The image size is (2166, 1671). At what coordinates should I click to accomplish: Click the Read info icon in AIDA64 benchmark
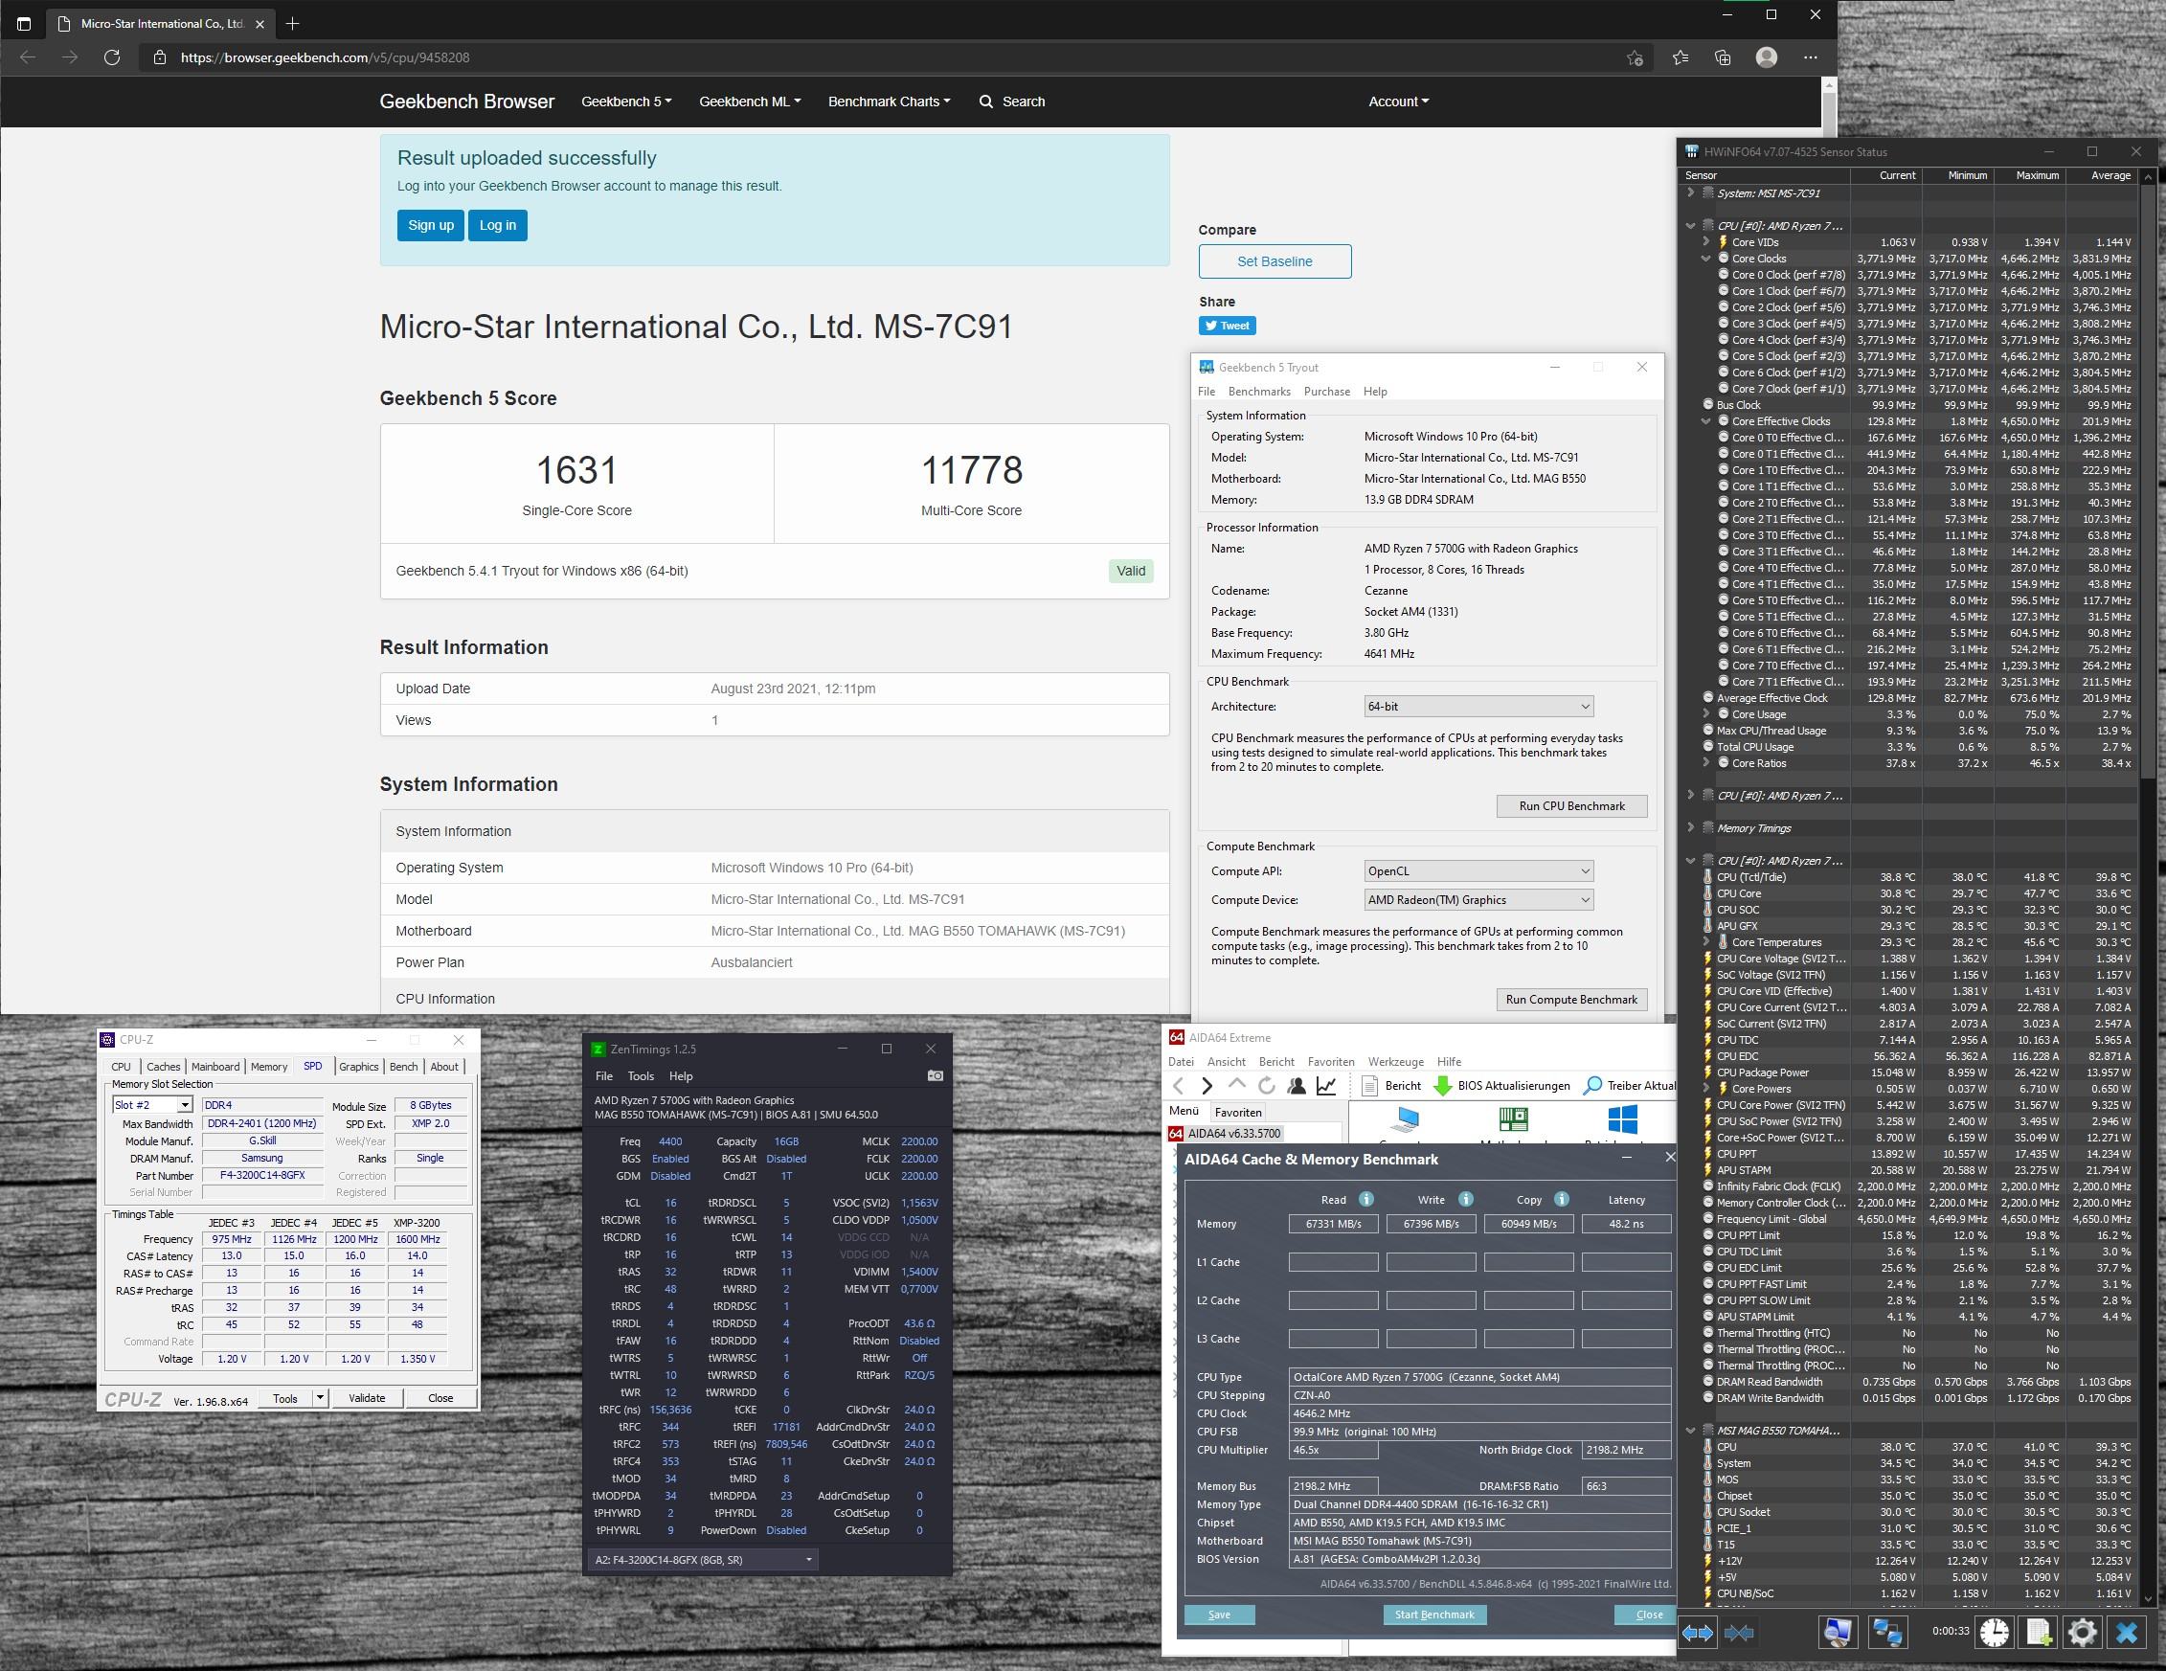pos(1365,1199)
